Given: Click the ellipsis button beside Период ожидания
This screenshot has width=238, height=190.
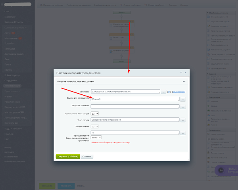Looking at the screenshot, I should (183, 133).
